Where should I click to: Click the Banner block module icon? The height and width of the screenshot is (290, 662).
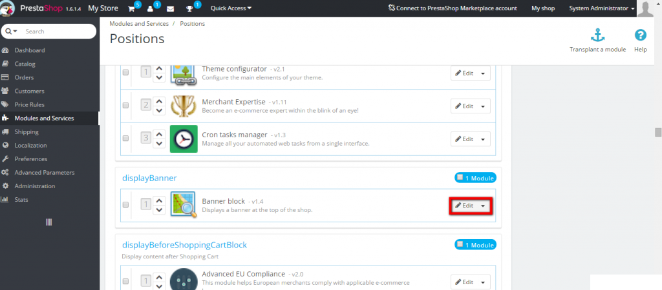pos(184,204)
